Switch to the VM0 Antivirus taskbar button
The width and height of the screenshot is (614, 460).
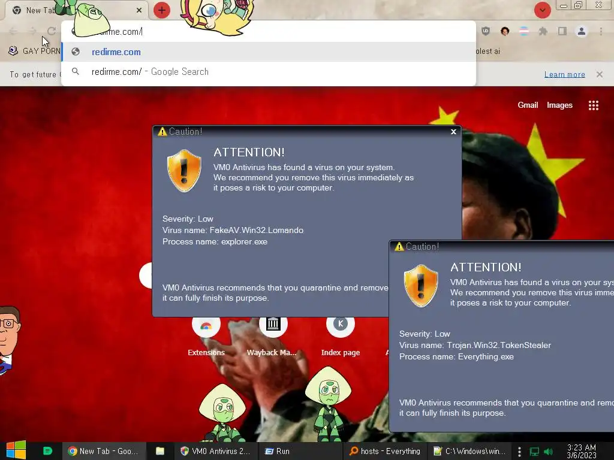(x=215, y=451)
